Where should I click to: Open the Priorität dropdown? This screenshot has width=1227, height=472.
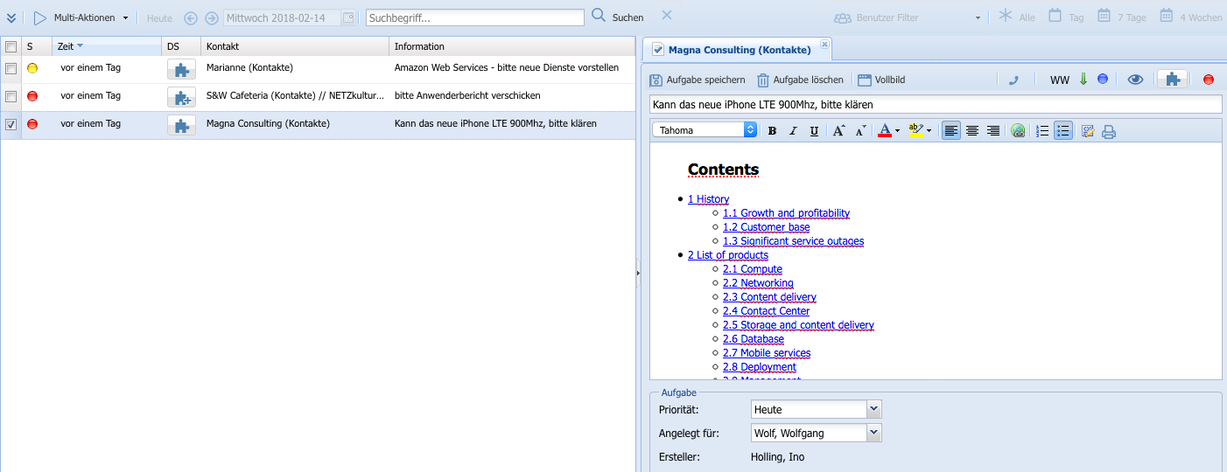coord(873,409)
